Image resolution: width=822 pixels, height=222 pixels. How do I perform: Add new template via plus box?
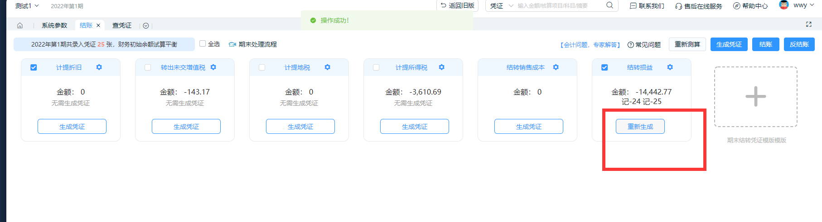click(756, 97)
